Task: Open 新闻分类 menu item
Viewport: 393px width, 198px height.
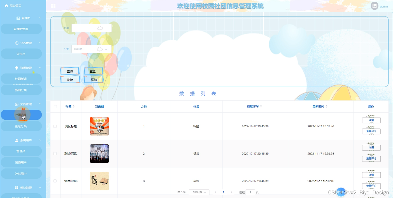Action: pyautogui.click(x=21, y=90)
